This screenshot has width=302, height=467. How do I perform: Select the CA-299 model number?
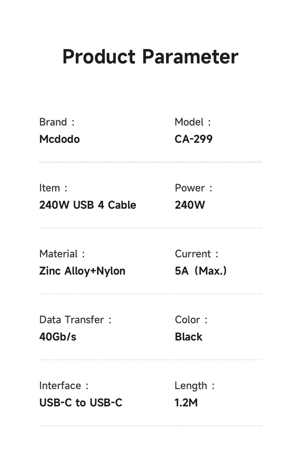pos(194,139)
